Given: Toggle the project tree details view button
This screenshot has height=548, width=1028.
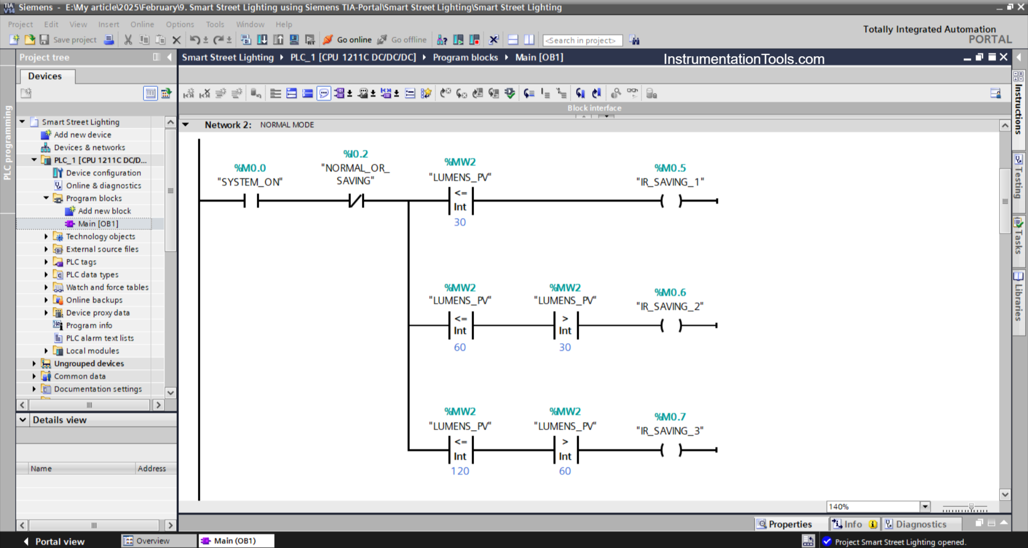Looking at the screenshot, I should click(x=150, y=93).
